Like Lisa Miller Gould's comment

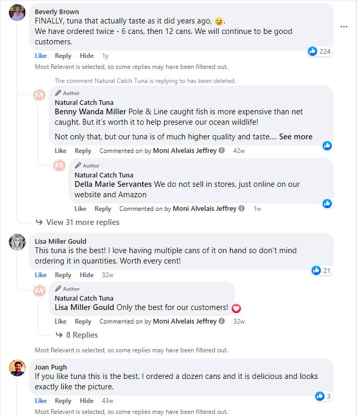[x=41, y=275]
